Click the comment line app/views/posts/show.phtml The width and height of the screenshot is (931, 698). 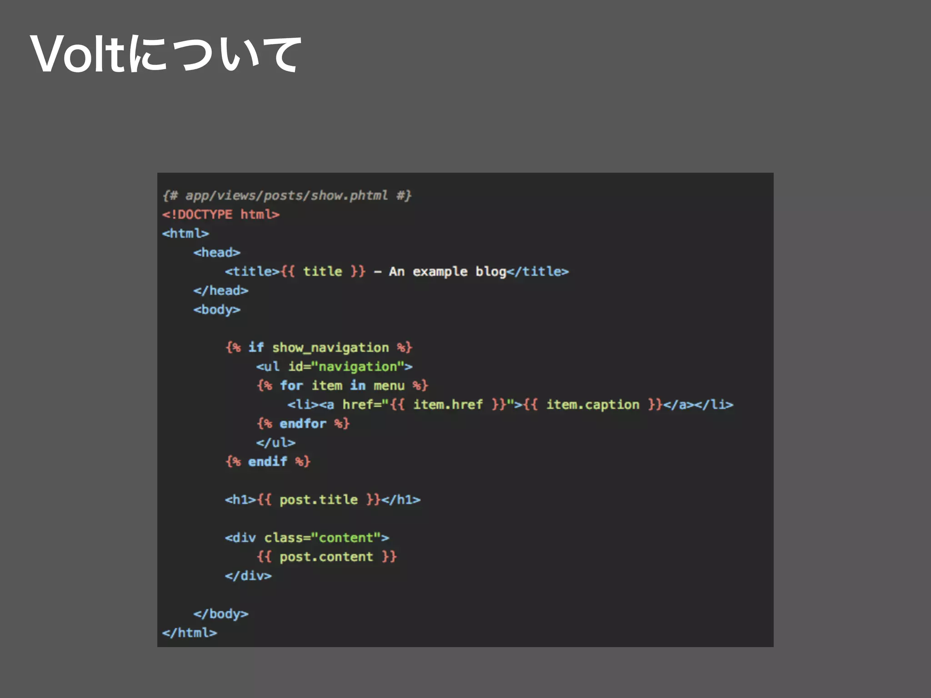[x=287, y=195]
